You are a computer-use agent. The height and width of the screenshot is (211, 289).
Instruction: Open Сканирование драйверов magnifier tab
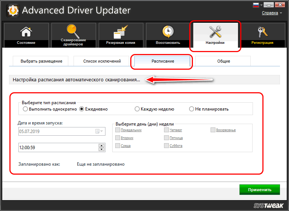pos(74,35)
